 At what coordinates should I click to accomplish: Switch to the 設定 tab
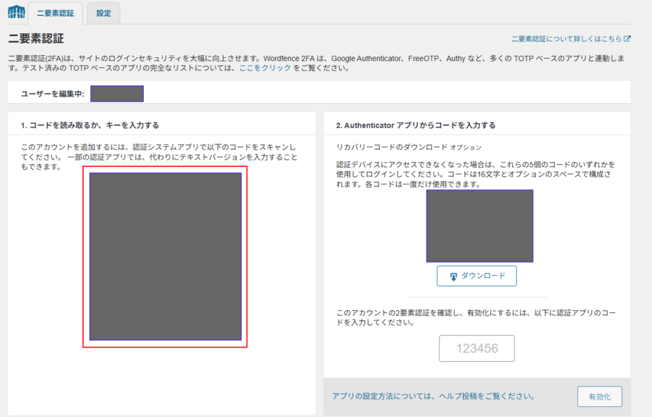coord(103,11)
